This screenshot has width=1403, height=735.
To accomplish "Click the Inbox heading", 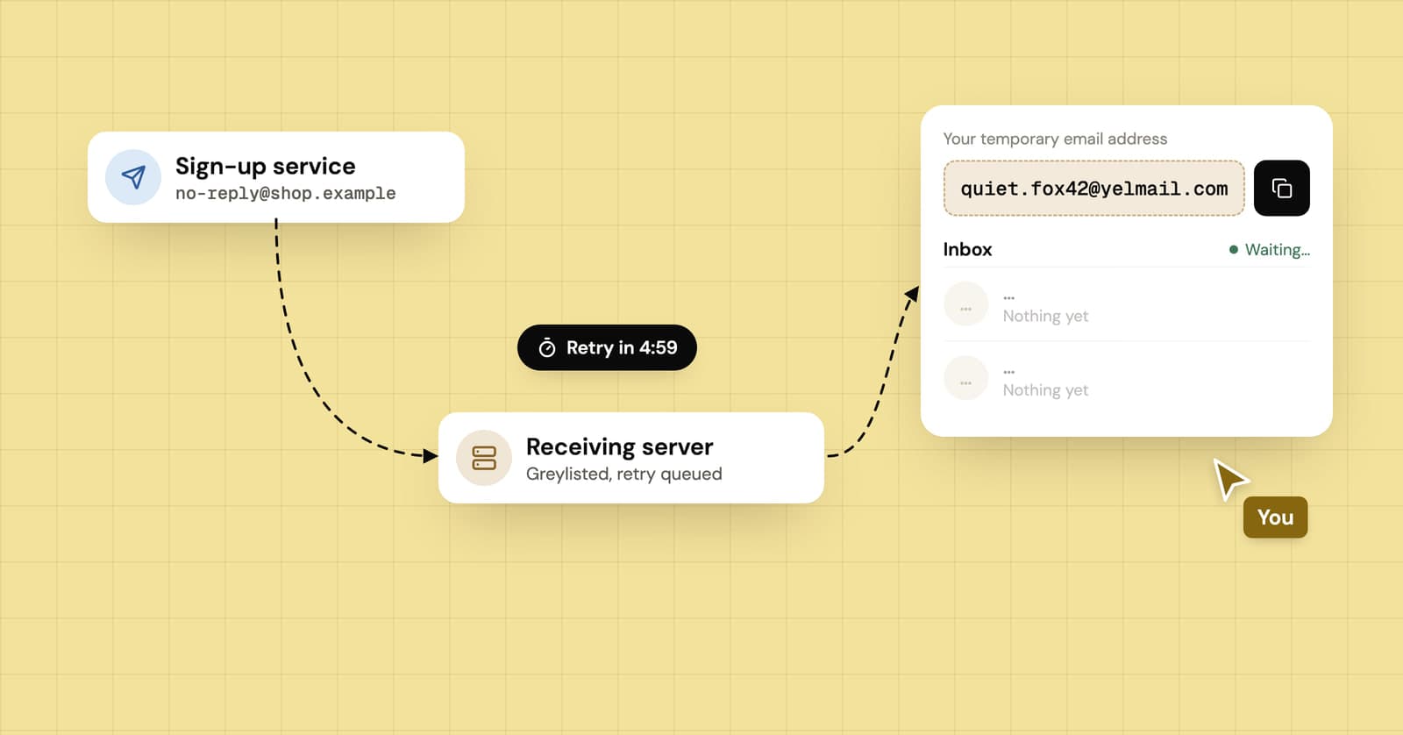I will coord(967,249).
